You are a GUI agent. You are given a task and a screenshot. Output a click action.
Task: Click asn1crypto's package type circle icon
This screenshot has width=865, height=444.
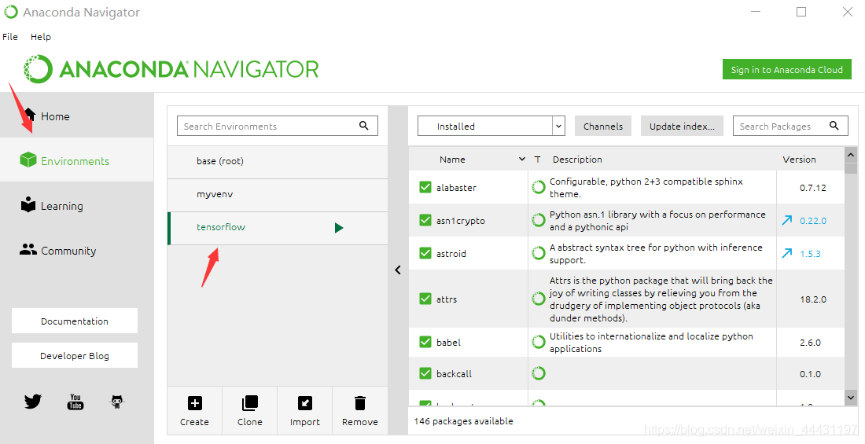pos(539,220)
